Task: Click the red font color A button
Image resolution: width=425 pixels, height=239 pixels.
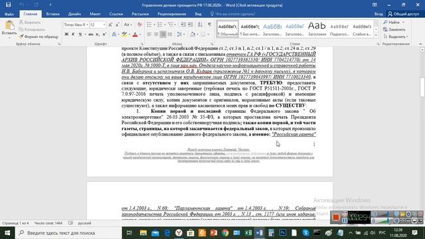Action: (x=135, y=35)
